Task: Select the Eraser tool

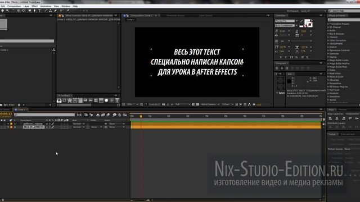Action: coord(55,11)
